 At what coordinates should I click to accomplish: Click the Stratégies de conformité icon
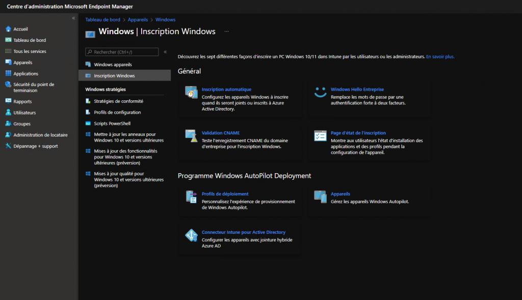(88, 101)
